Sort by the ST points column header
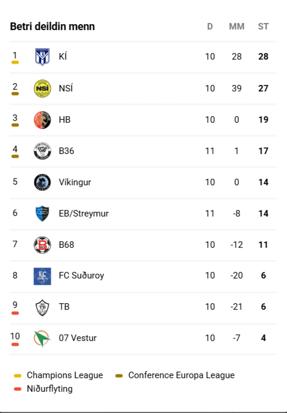 pos(263,26)
